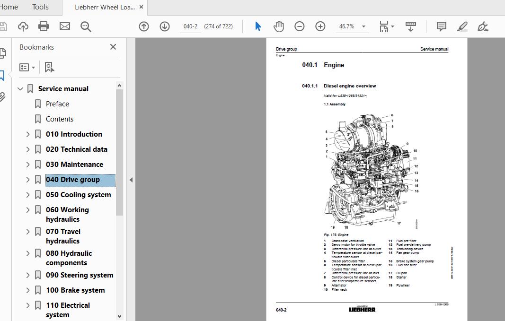Open attachments paperclip panel
The width and height of the screenshot is (505, 321).
pos(2,97)
